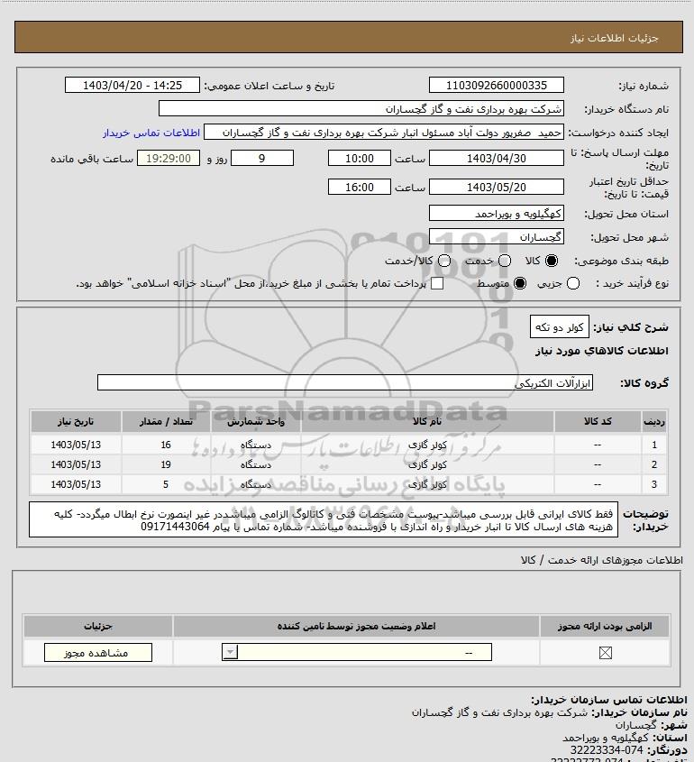Screen dimensions: 694x762
Task: Click کولر گازی in row 2
Action: [x=427, y=464]
